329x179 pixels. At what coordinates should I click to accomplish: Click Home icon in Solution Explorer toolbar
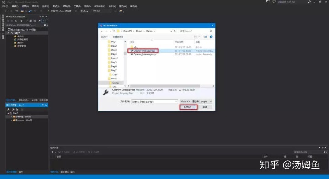click(16, 21)
